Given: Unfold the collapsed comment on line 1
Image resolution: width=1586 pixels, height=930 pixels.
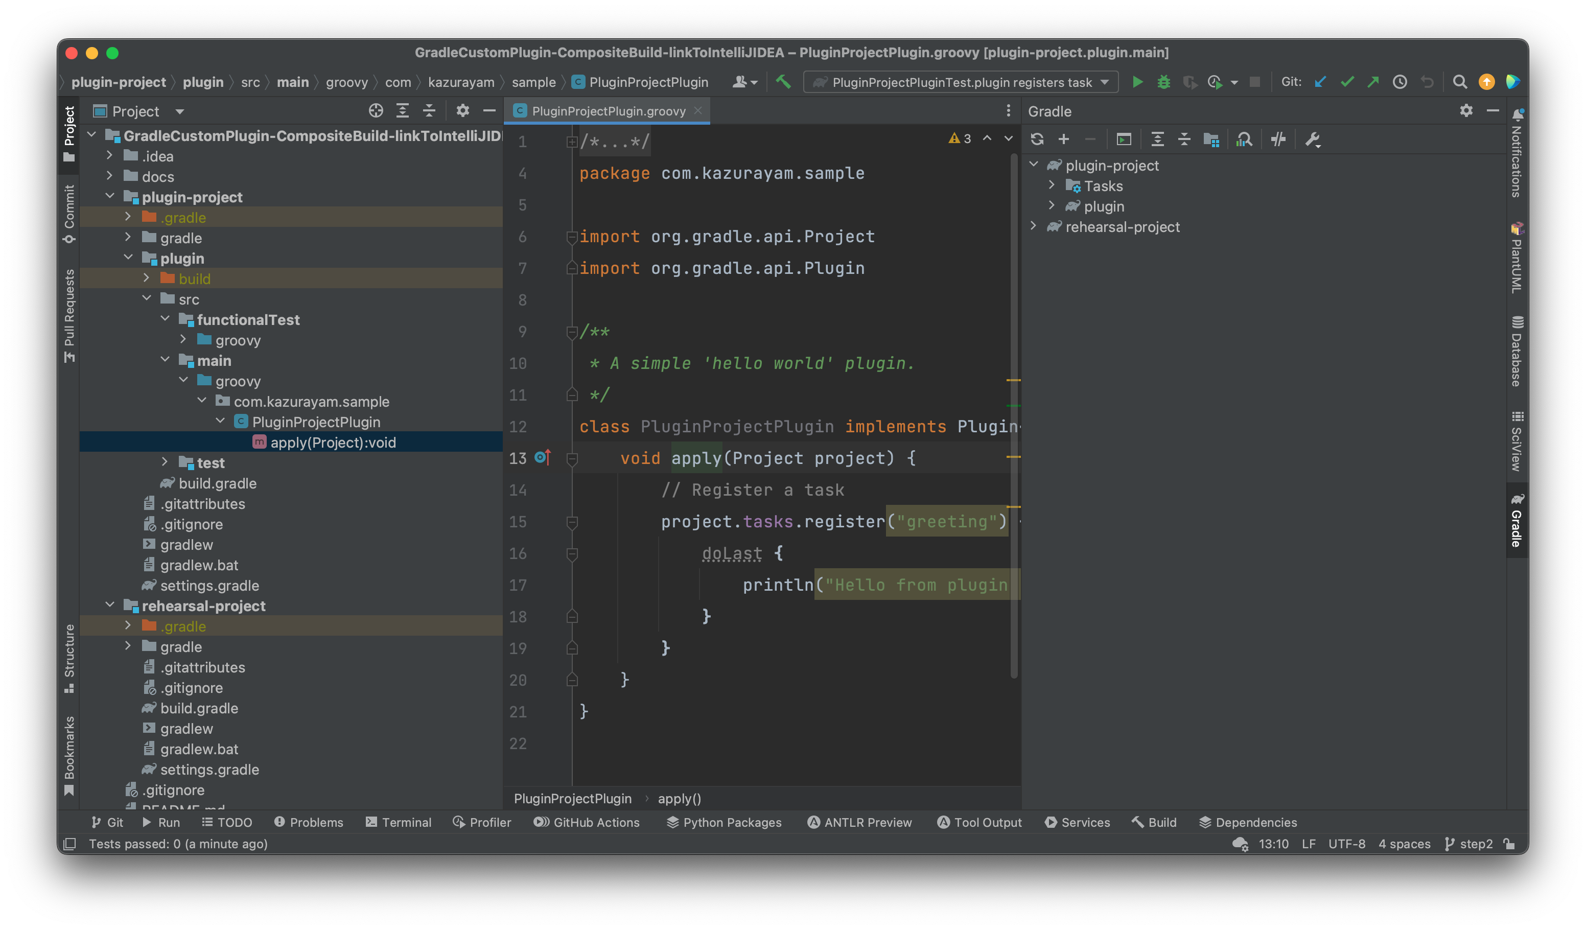Looking at the screenshot, I should pyautogui.click(x=571, y=142).
